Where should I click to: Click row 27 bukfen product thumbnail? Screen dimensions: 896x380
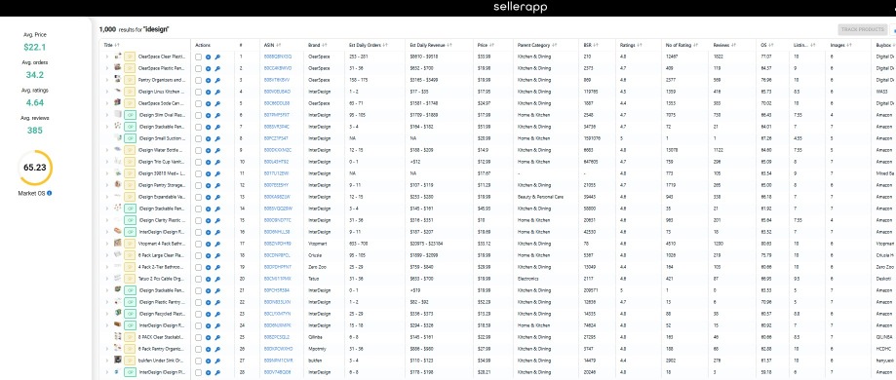click(118, 360)
